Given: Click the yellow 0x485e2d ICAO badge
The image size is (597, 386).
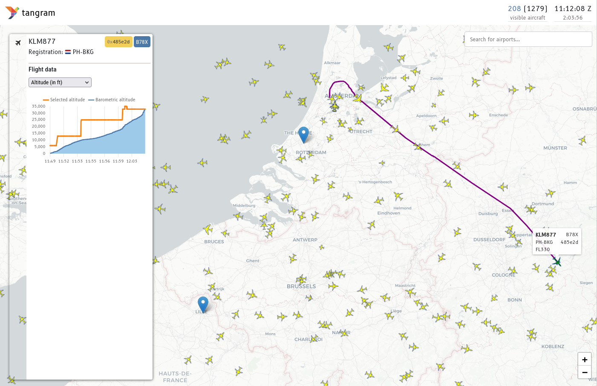Looking at the screenshot, I should point(118,42).
